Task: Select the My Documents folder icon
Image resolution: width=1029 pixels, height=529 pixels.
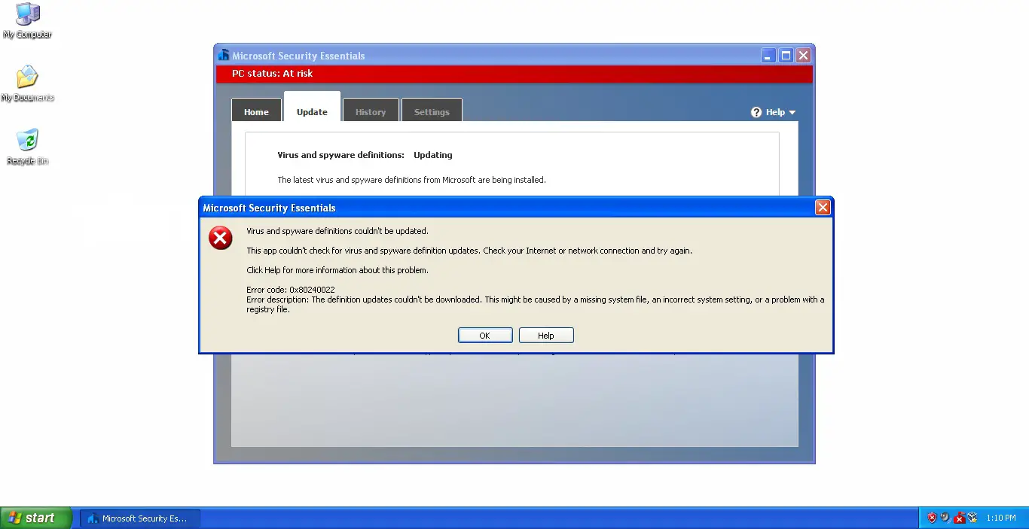Action: click(x=27, y=78)
